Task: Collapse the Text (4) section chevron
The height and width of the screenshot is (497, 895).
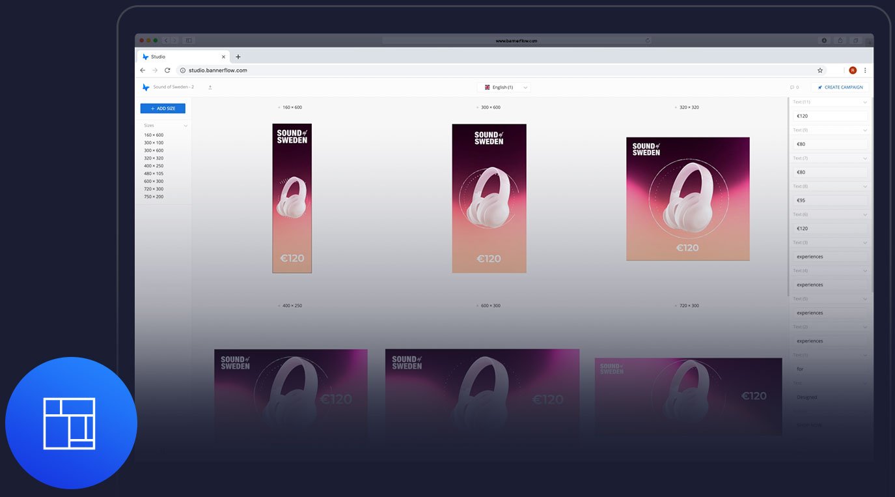Action: (865, 270)
